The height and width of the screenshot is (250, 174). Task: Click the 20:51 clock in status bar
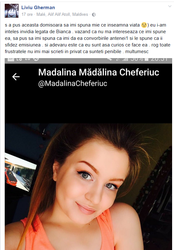tap(159, 59)
